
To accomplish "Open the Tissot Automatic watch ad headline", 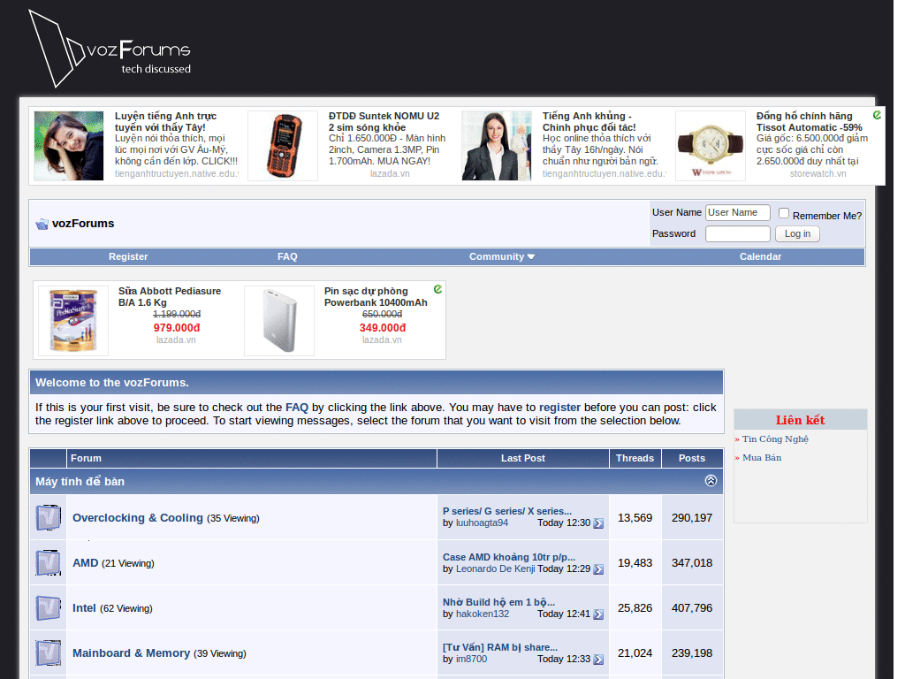I will point(810,121).
